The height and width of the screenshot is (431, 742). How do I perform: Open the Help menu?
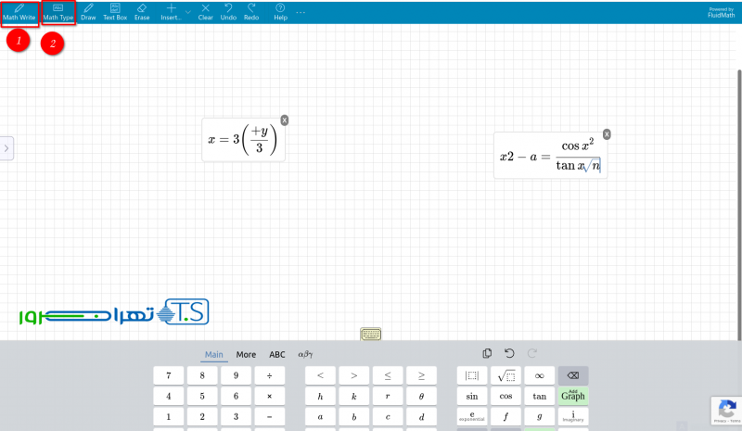[x=280, y=12]
